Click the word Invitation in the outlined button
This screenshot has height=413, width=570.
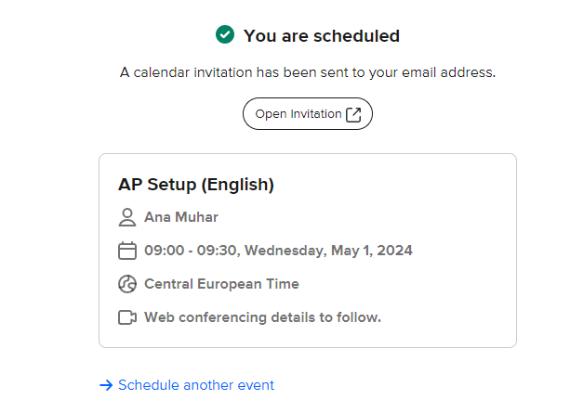tap(316, 113)
